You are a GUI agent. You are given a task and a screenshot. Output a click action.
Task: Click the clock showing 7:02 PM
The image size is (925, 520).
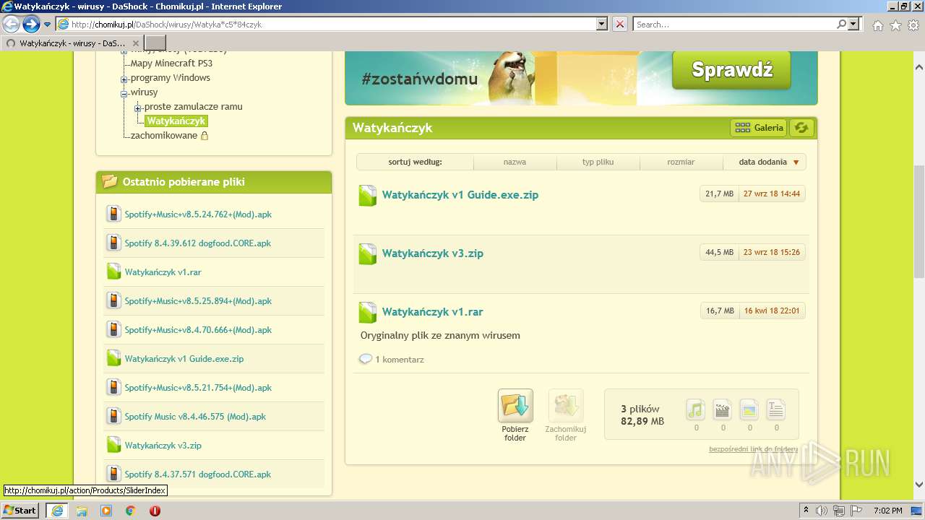[x=887, y=511]
